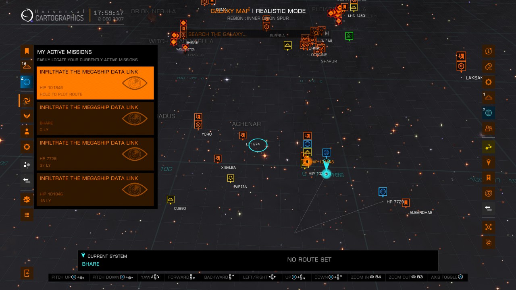
Task: Click the REALISTIC MODE label
Action: point(281,11)
